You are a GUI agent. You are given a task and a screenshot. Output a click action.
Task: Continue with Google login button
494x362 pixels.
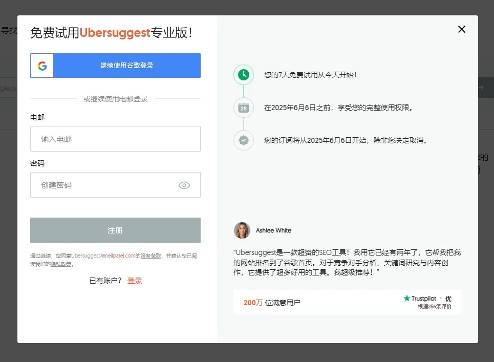pyautogui.click(x=115, y=66)
